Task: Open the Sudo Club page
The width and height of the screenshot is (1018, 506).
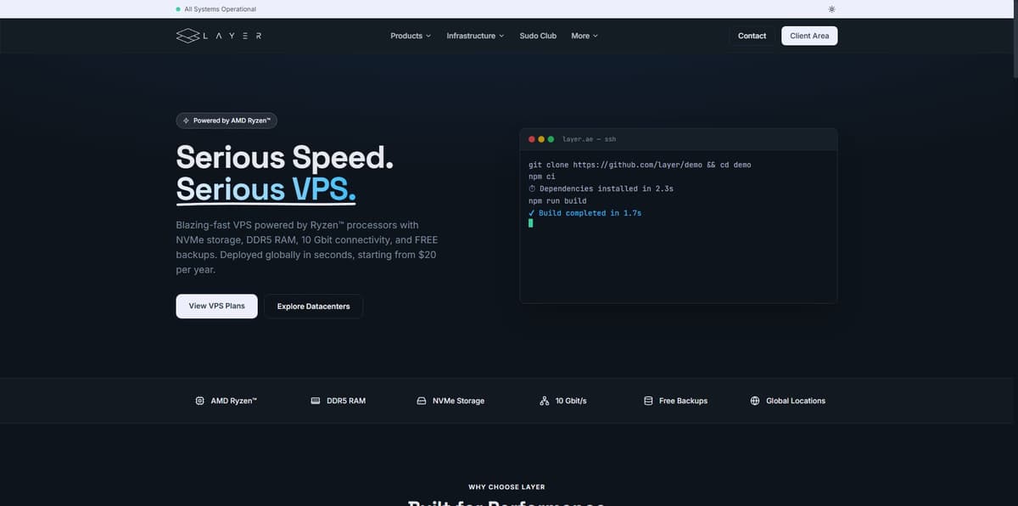Action: (538, 36)
